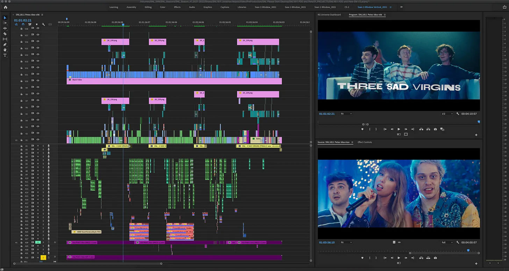Viewport: 509px width, 271px height.
Task: Select the Type tool
Action: click(x=5, y=55)
